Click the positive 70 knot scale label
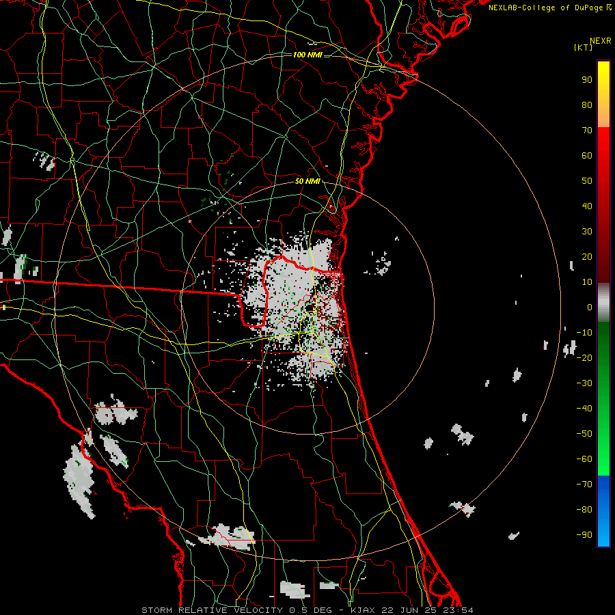Screen dimensions: 615x615 [x=587, y=131]
